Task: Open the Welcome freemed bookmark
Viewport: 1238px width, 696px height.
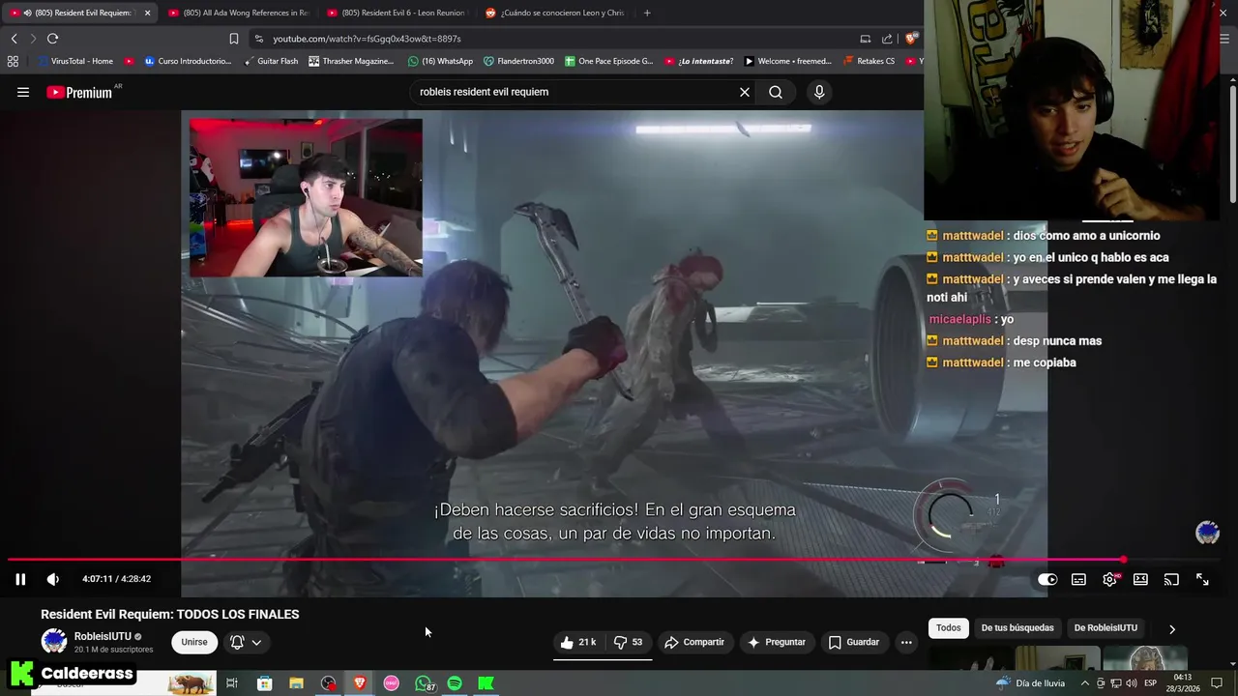Action: coord(787,61)
